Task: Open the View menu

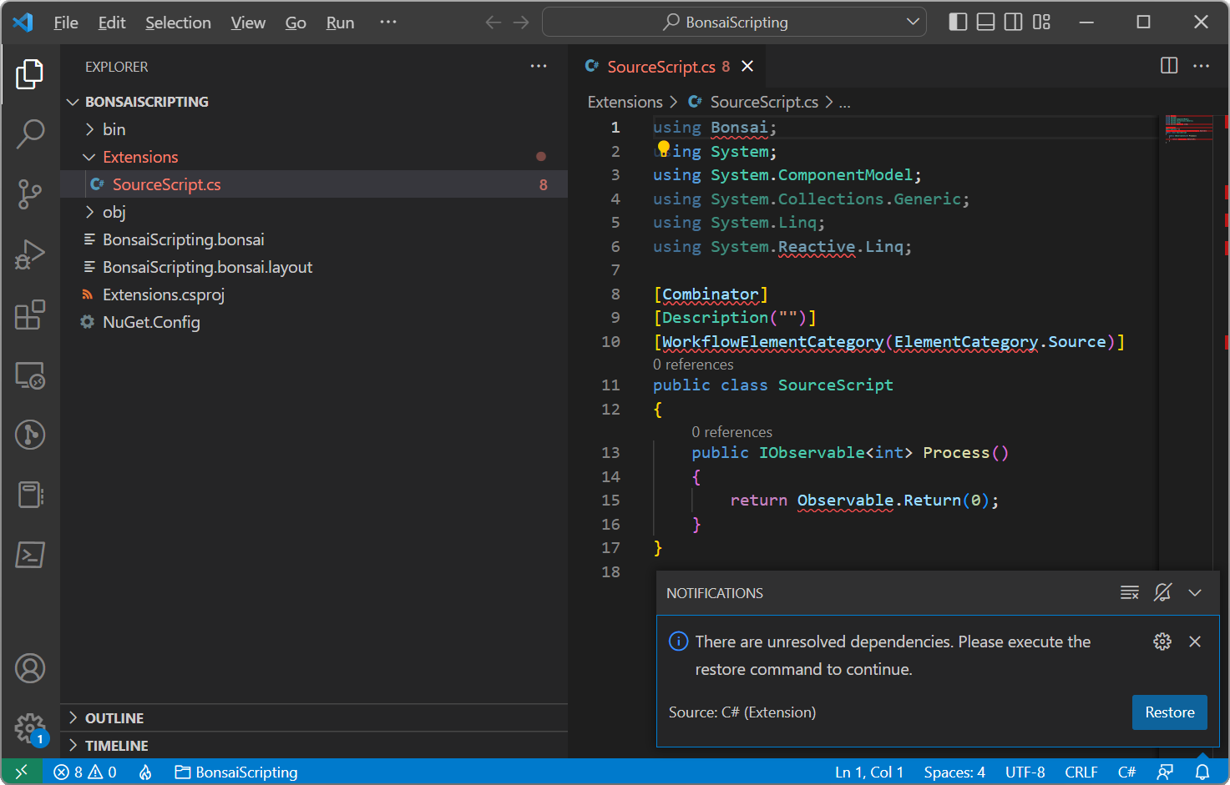Action: pos(248,23)
